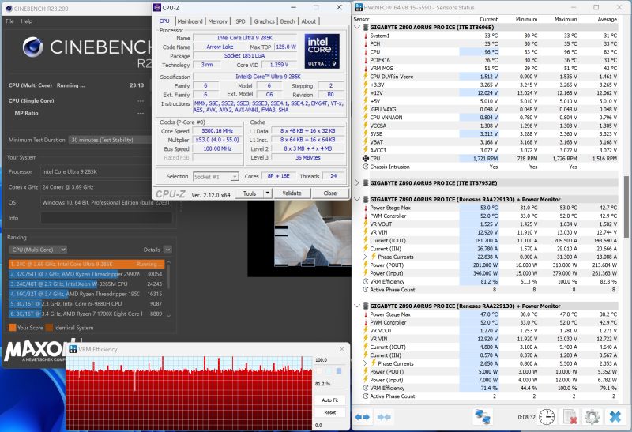Screen dimensions: 632x432
Task: Click lightning icon beside +12V row
Action: [366, 92]
